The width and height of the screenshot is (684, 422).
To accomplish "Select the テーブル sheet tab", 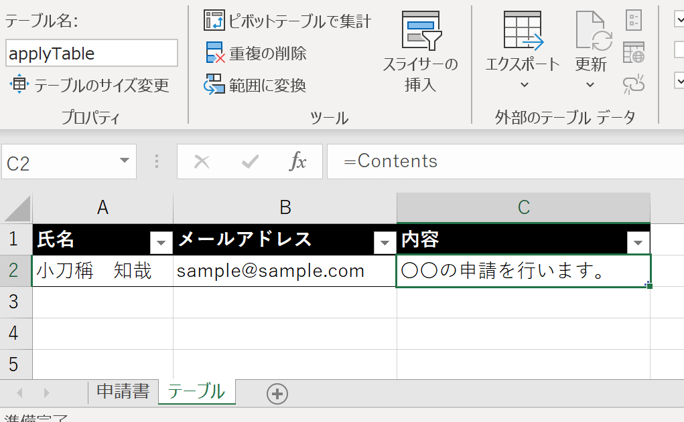I will (x=196, y=391).
